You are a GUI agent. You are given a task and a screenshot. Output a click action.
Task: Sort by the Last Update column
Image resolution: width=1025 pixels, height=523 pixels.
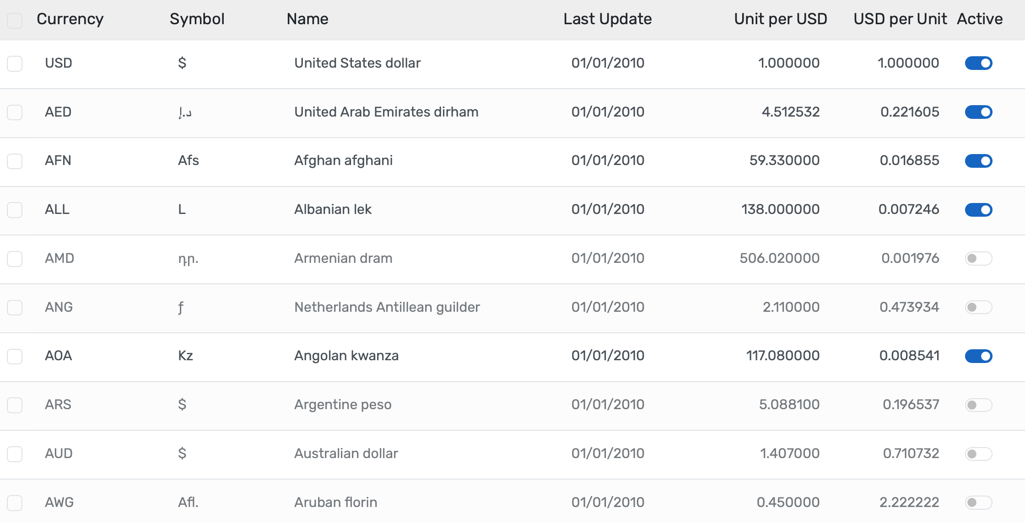608,19
